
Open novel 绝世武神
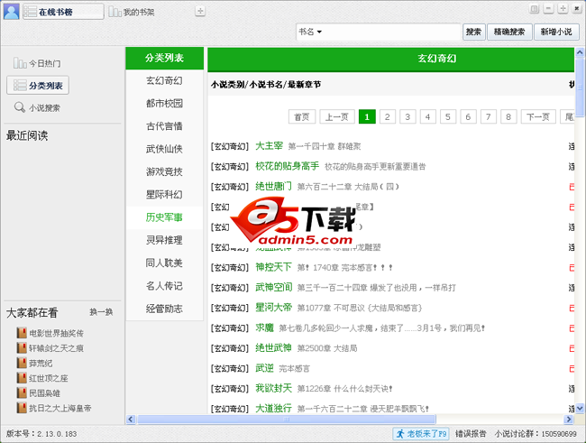273,347
